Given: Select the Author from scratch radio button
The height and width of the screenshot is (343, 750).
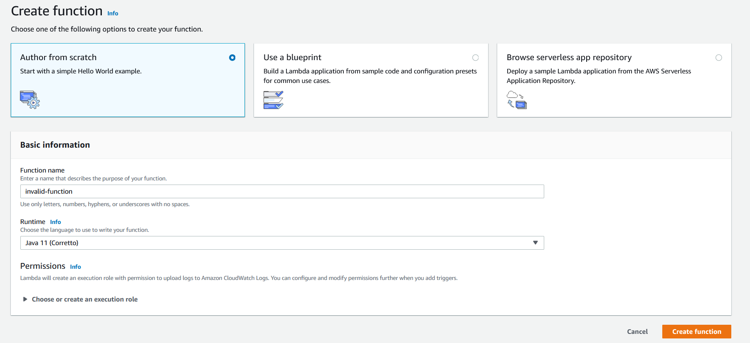Looking at the screenshot, I should [x=232, y=58].
